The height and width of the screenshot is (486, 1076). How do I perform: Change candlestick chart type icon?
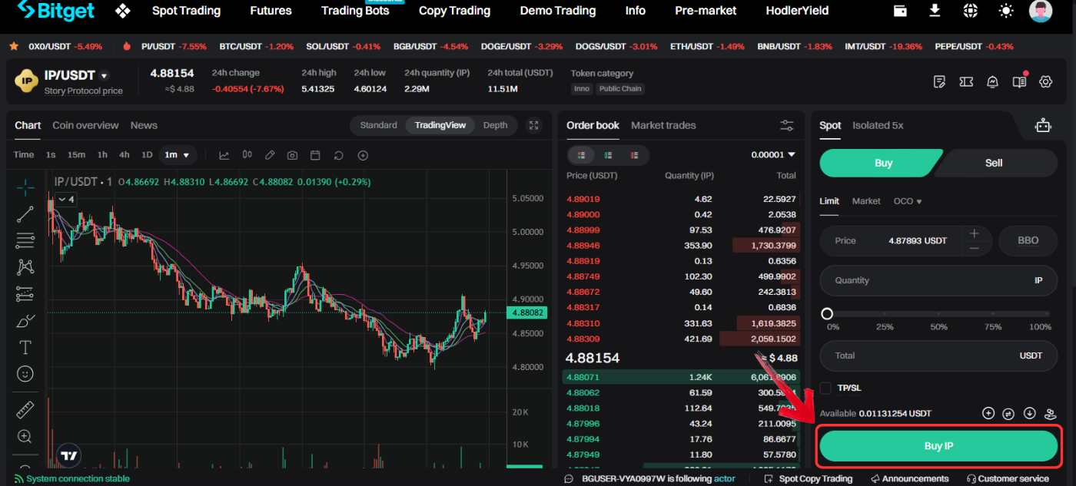point(247,155)
